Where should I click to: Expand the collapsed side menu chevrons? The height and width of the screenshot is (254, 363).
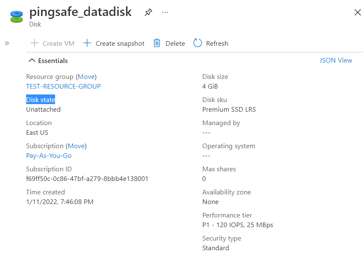7,43
